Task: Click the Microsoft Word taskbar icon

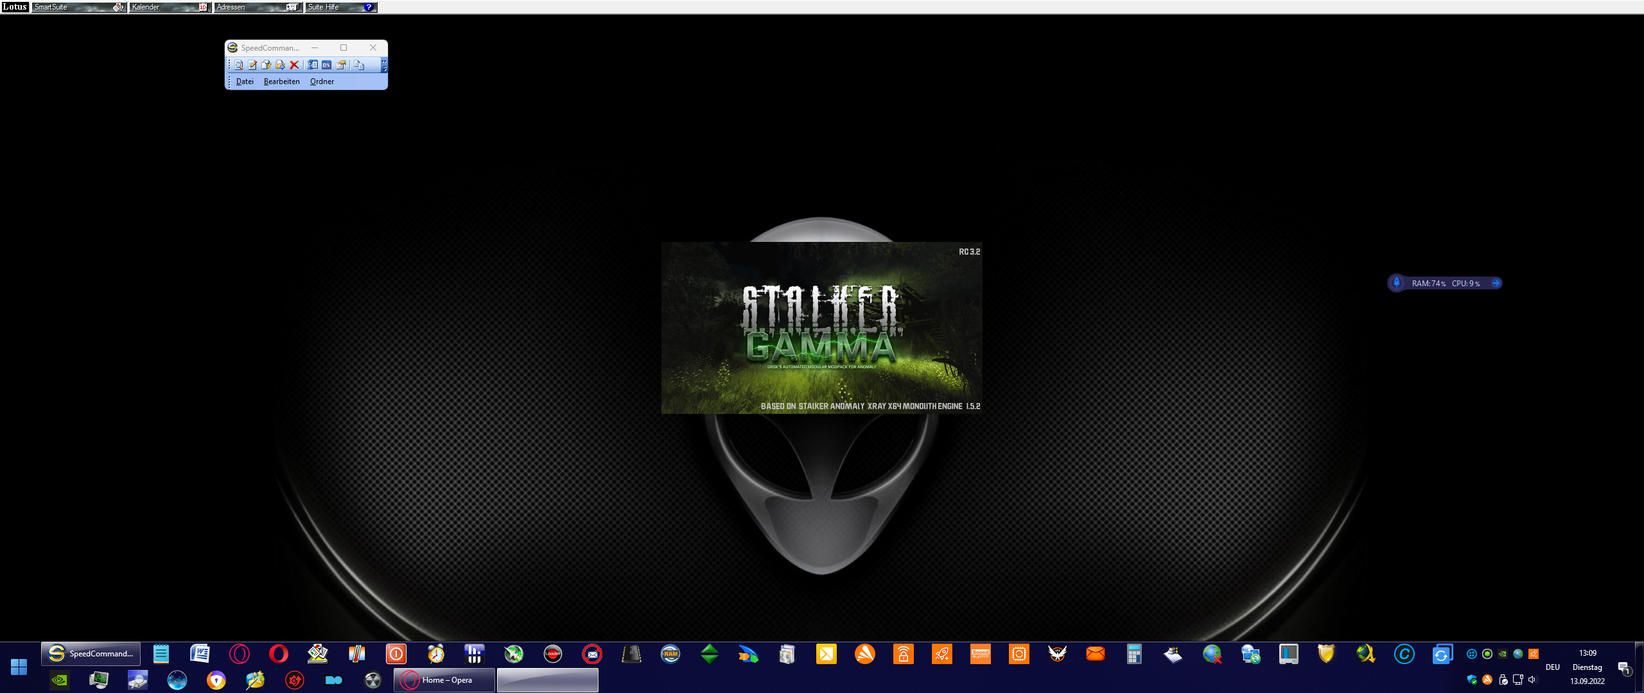Action: pyautogui.click(x=200, y=654)
